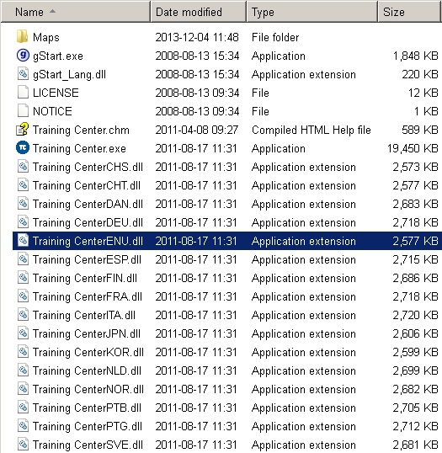
Task: Click the '19,450 KB' size value
Action: click(x=413, y=148)
